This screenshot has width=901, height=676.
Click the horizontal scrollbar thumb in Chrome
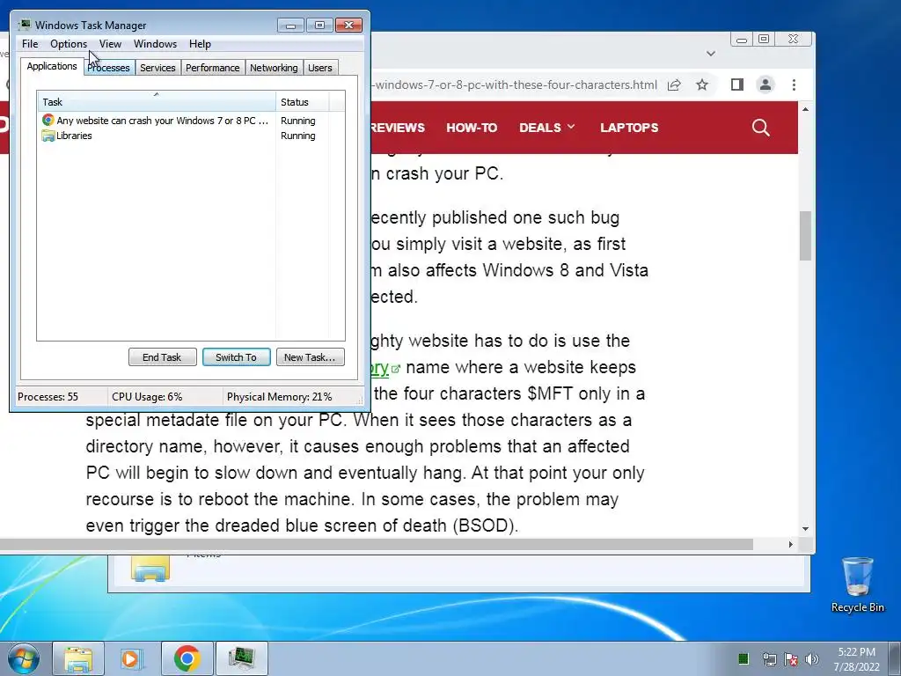(x=377, y=544)
